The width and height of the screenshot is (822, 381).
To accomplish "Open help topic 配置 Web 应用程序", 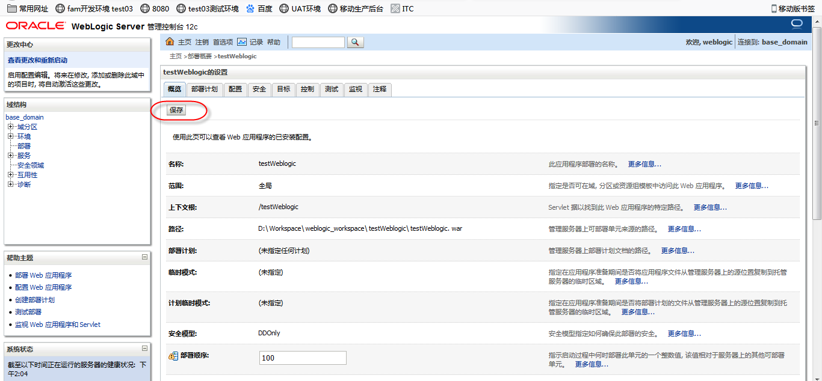I will click(x=43, y=287).
